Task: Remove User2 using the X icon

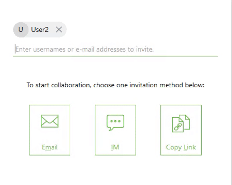Action: click(59, 29)
